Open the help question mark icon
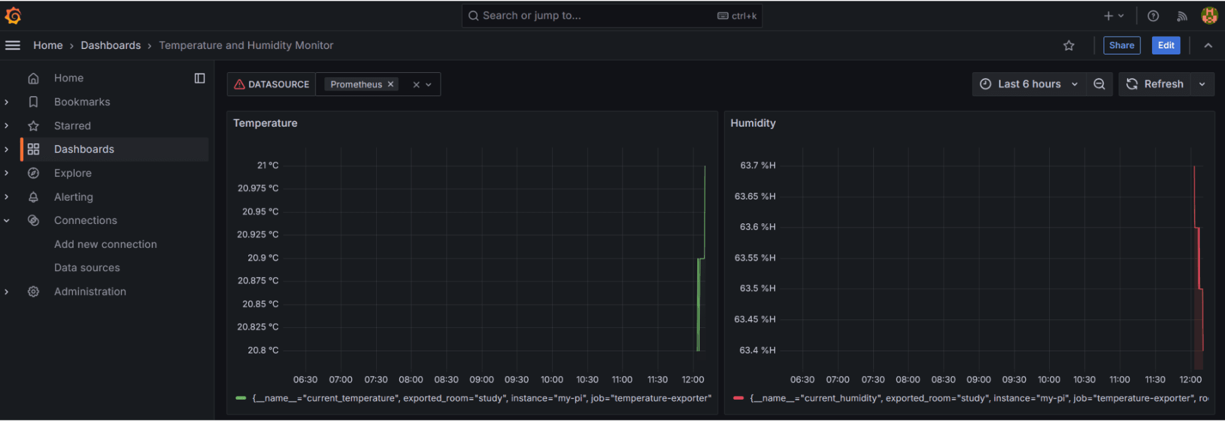This screenshot has height=421, width=1225. pyautogui.click(x=1153, y=16)
